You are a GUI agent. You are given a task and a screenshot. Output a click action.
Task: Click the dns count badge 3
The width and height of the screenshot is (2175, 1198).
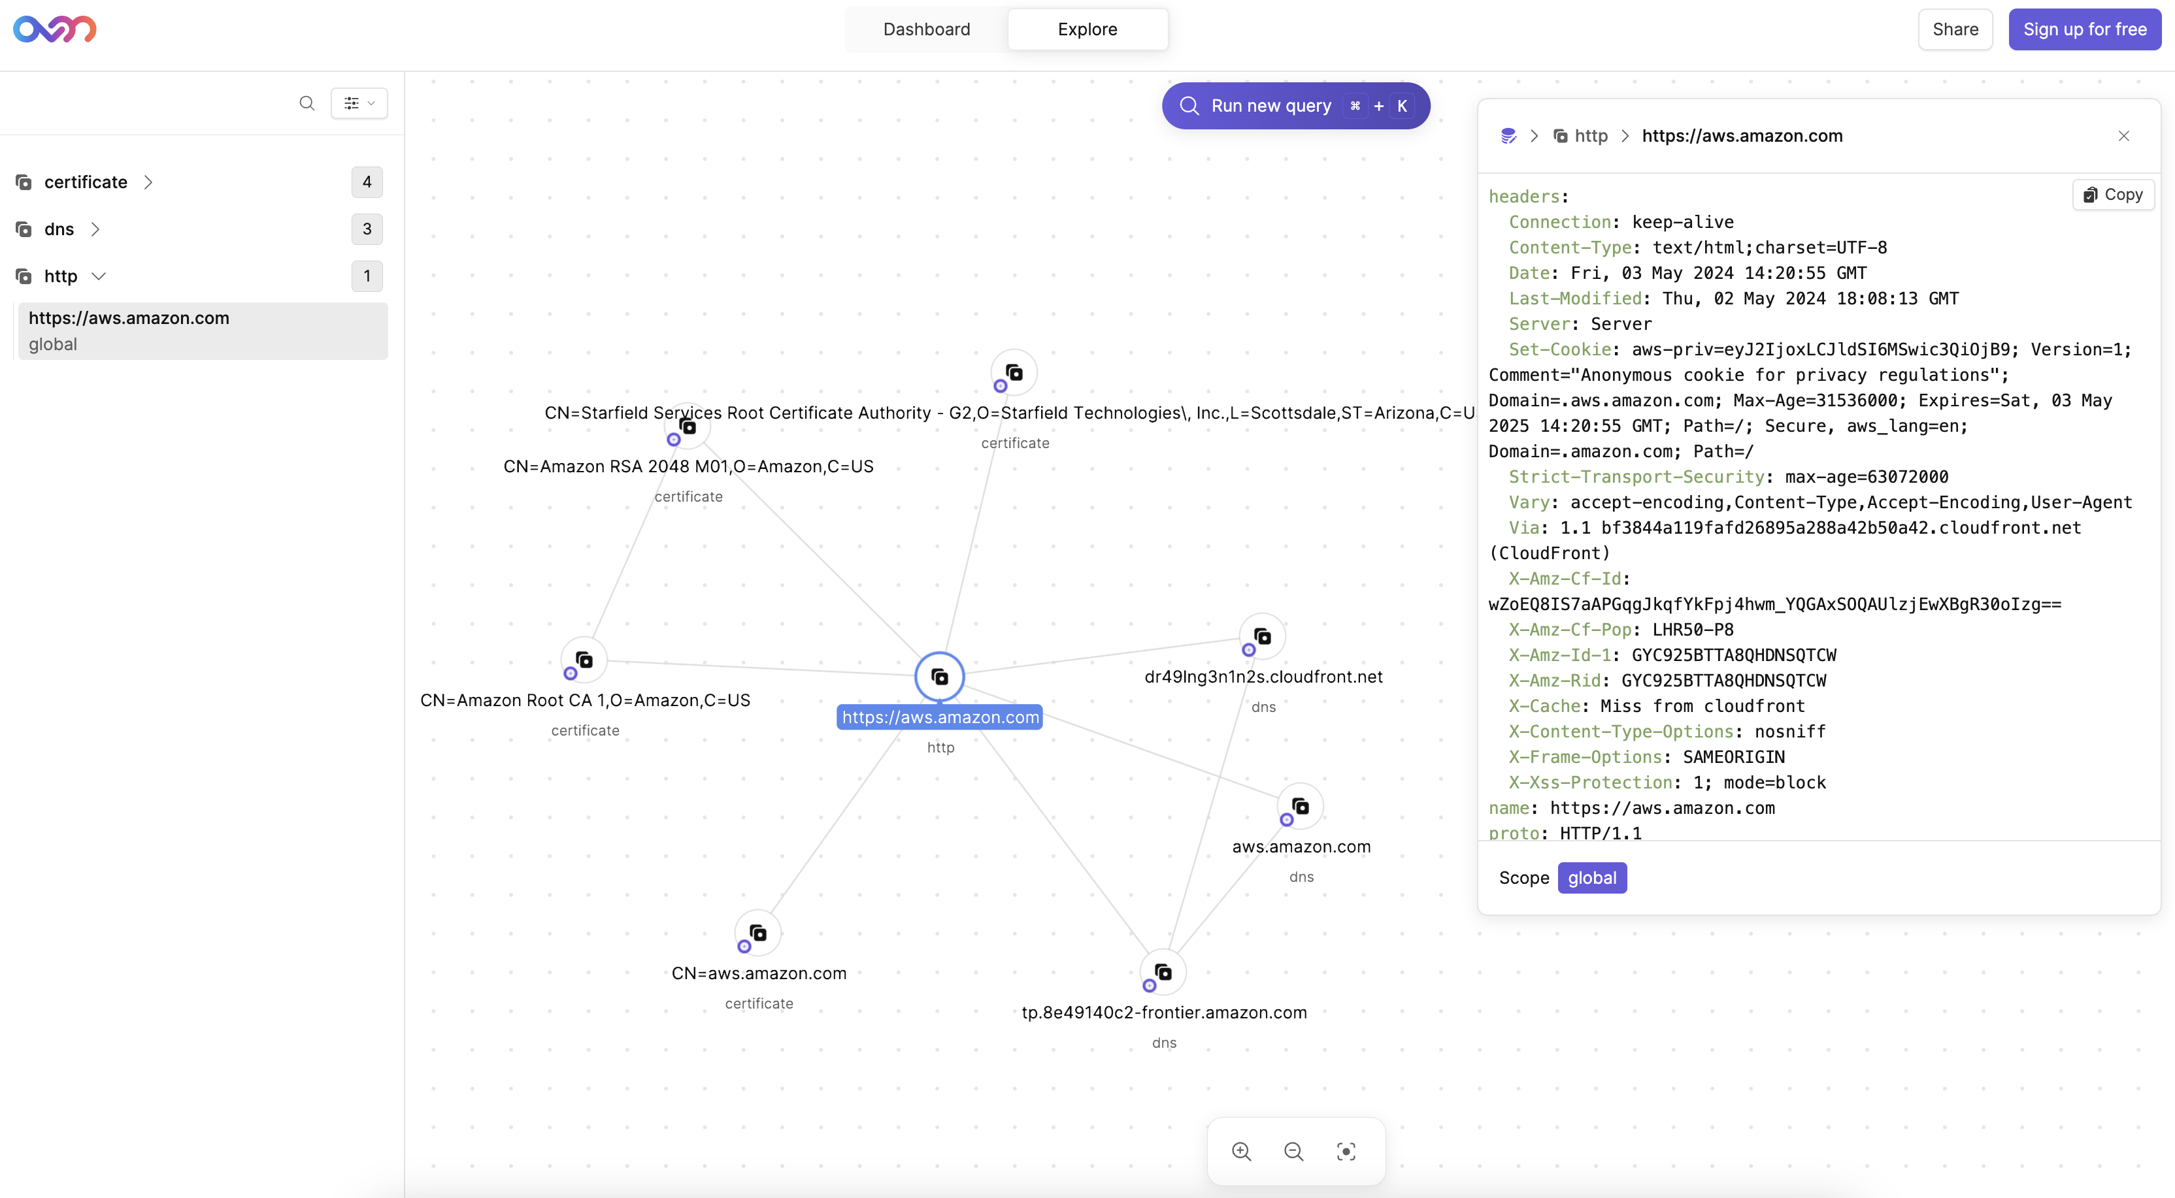tap(367, 229)
